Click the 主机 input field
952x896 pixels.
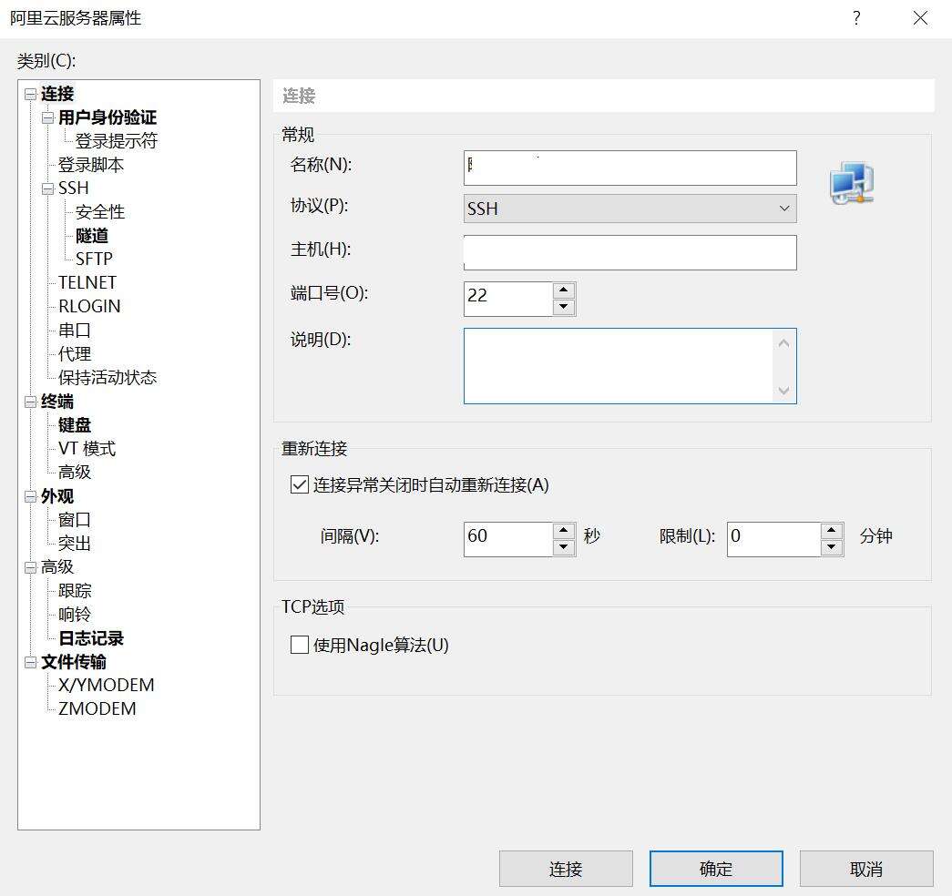[630, 252]
